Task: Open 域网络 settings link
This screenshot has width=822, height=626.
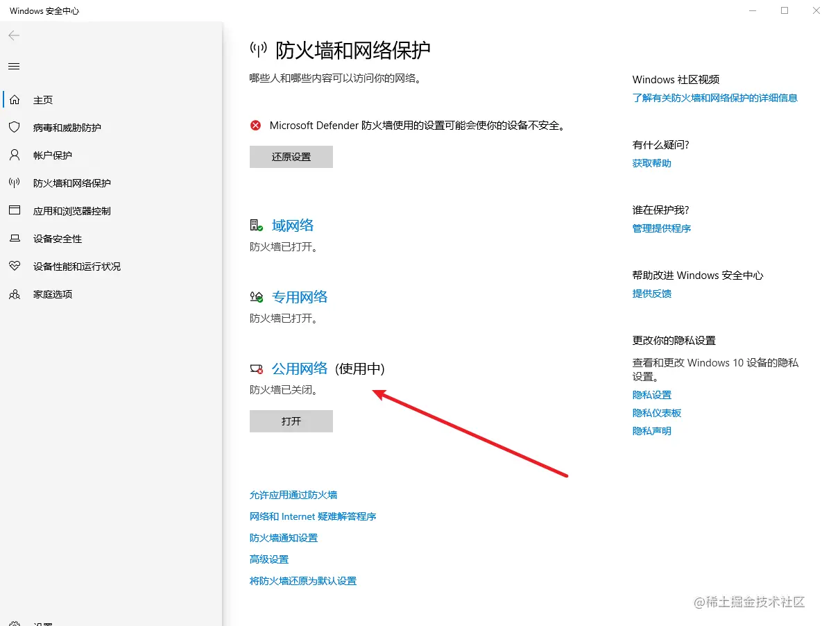Action: [293, 226]
